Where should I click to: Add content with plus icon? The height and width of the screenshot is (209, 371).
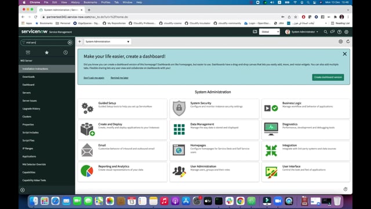80,41
